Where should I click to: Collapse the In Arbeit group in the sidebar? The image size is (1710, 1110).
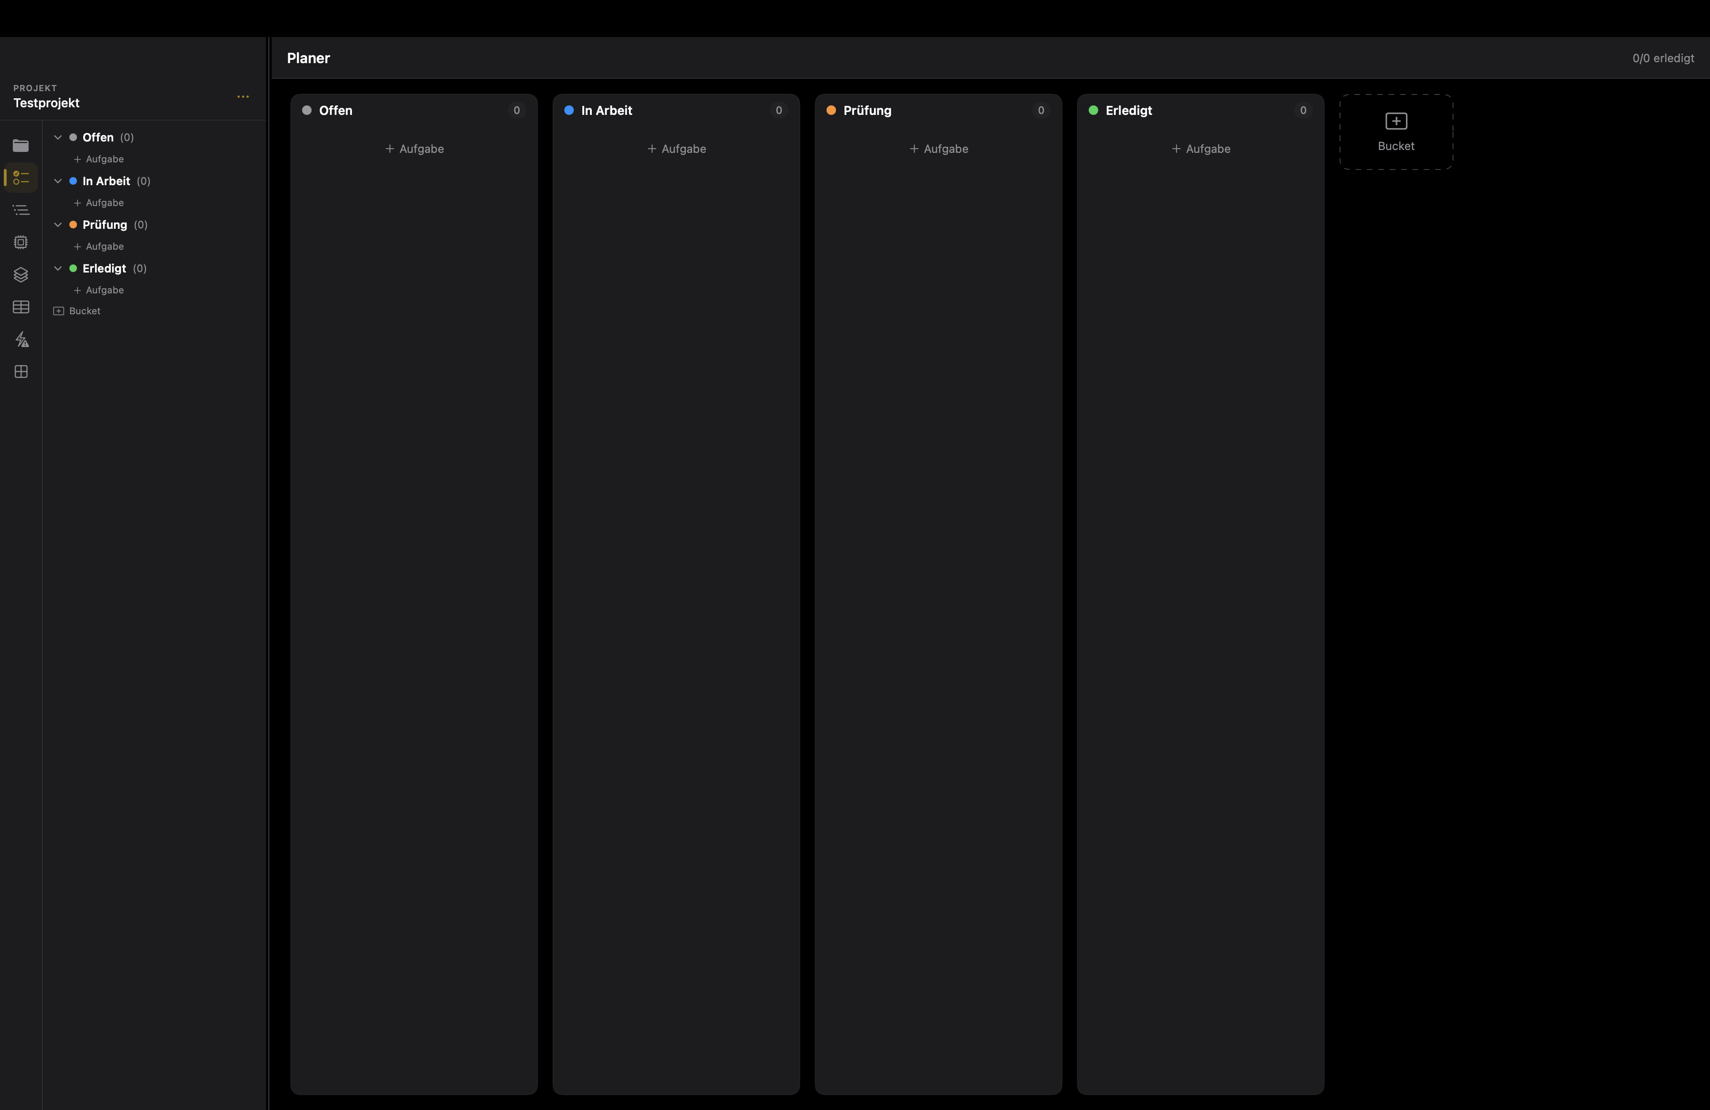coord(58,181)
